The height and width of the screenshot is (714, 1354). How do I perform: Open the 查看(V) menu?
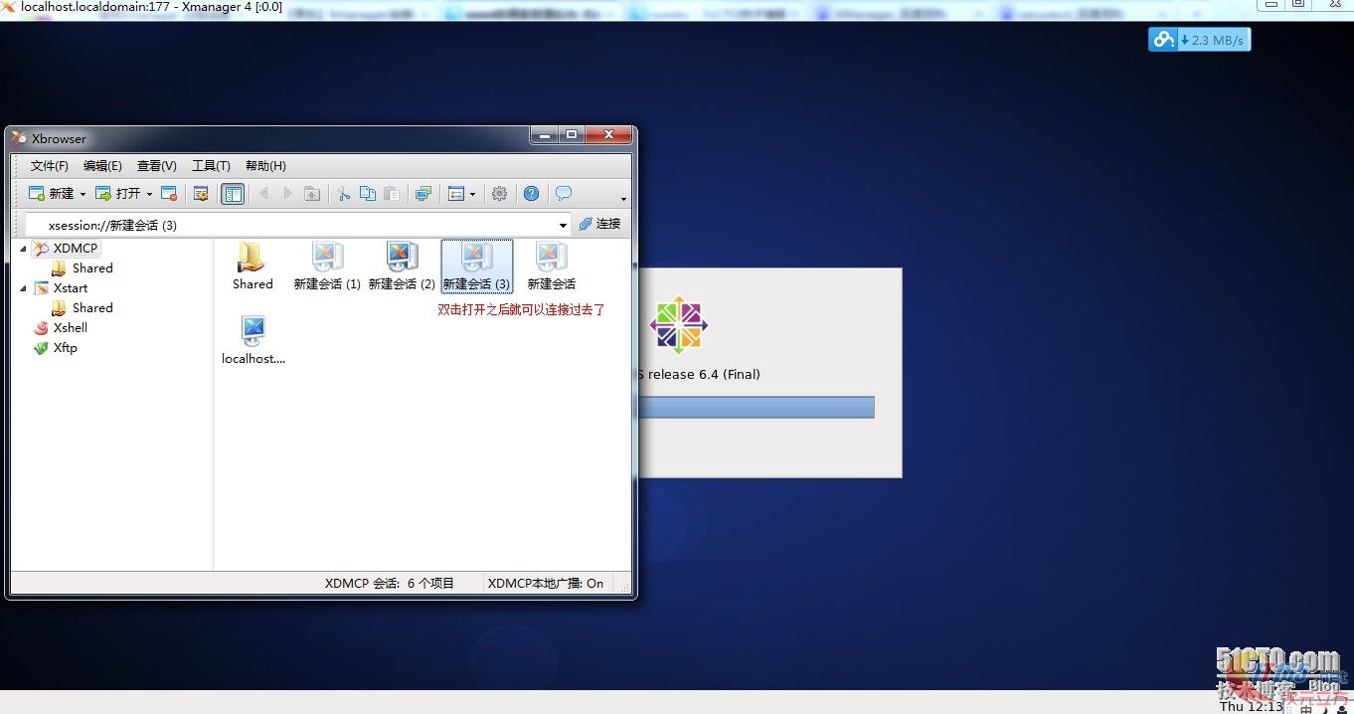157,166
